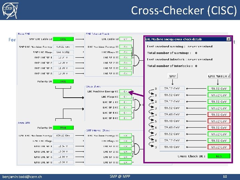Click the upper Polarity OK TRUE indicator
Image resolution: width=240 pixels, height=180 pixels.
coord(63,81)
